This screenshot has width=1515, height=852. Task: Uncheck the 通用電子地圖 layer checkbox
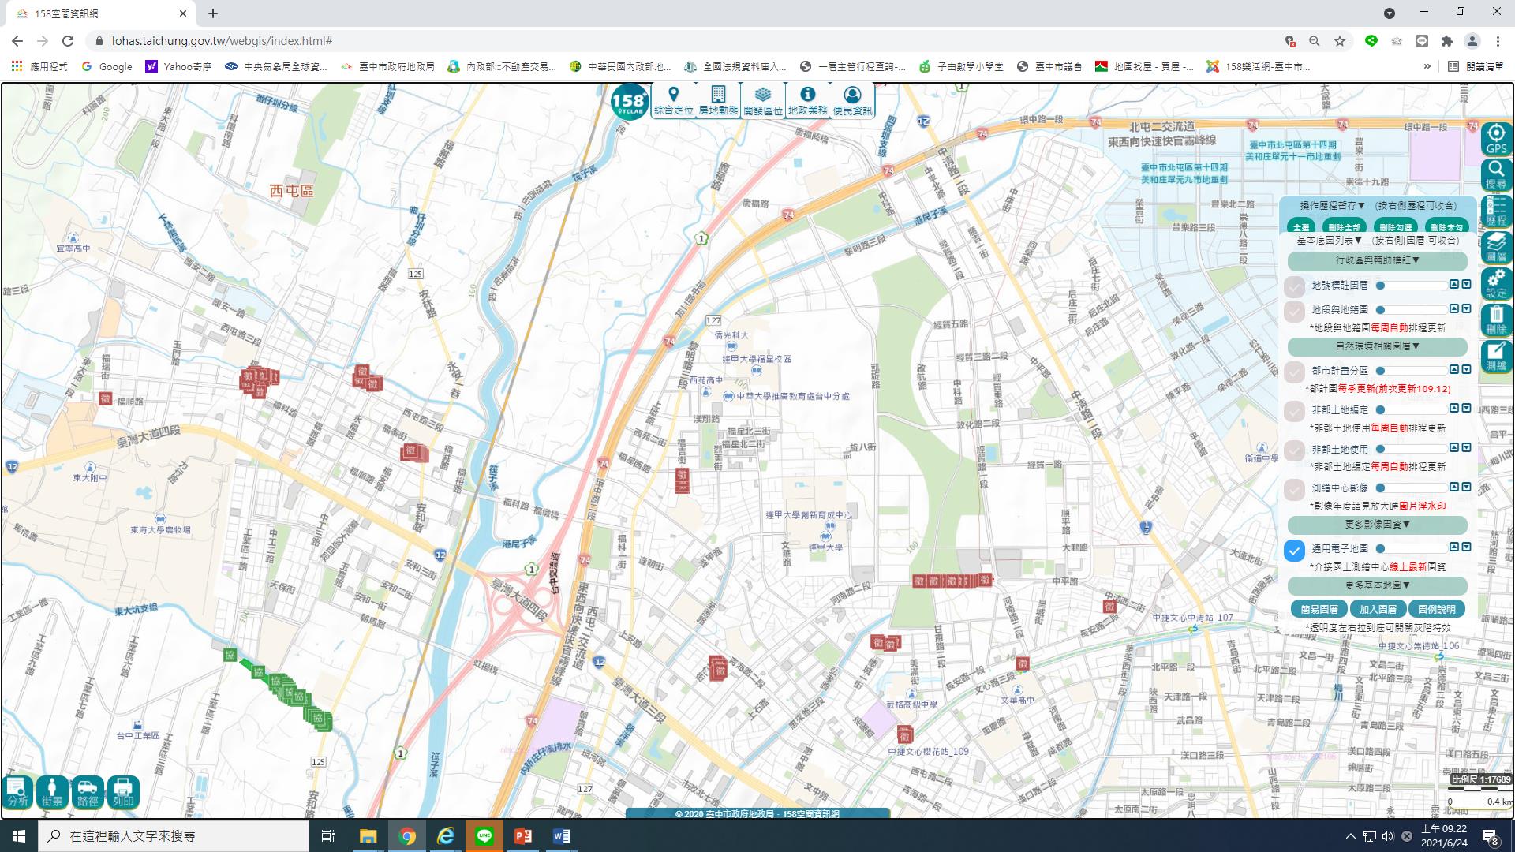point(1294,550)
